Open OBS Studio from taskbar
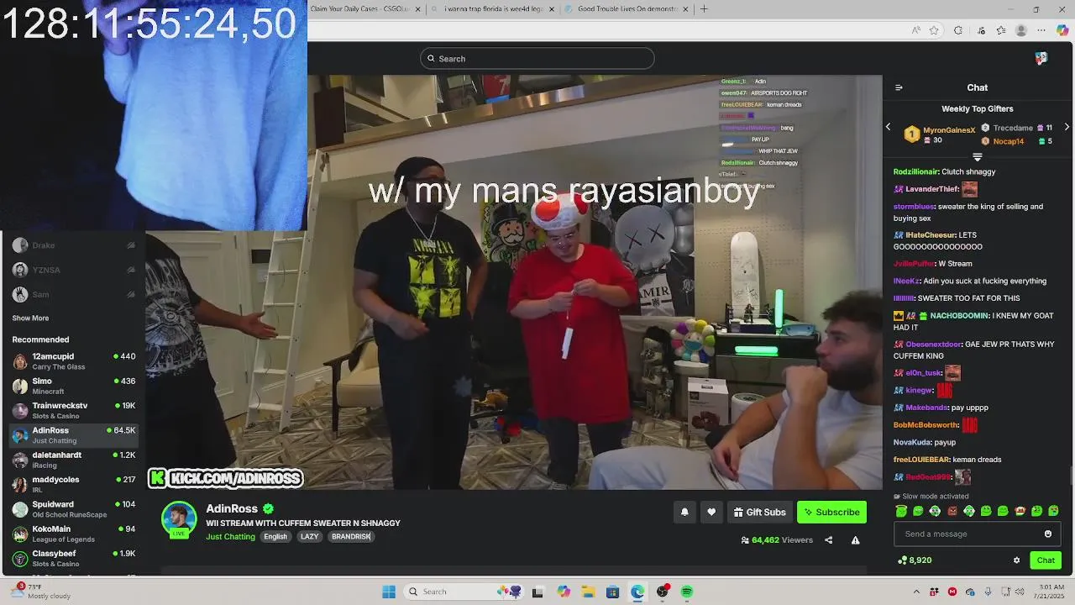This screenshot has height=605, width=1075. click(x=663, y=592)
